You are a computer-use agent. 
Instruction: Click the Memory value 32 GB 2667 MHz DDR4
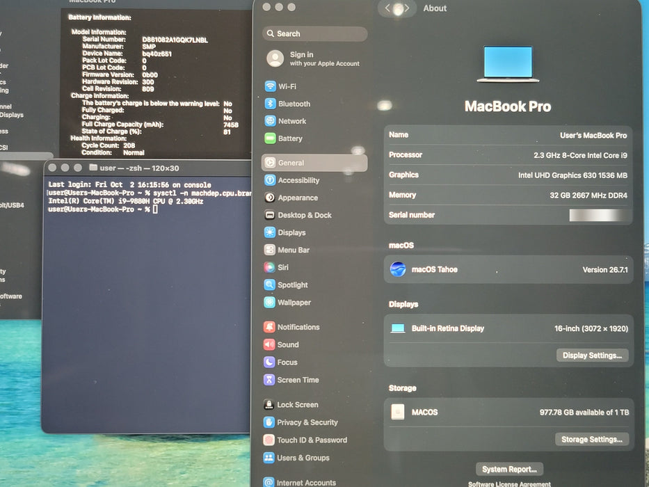click(588, 195)
